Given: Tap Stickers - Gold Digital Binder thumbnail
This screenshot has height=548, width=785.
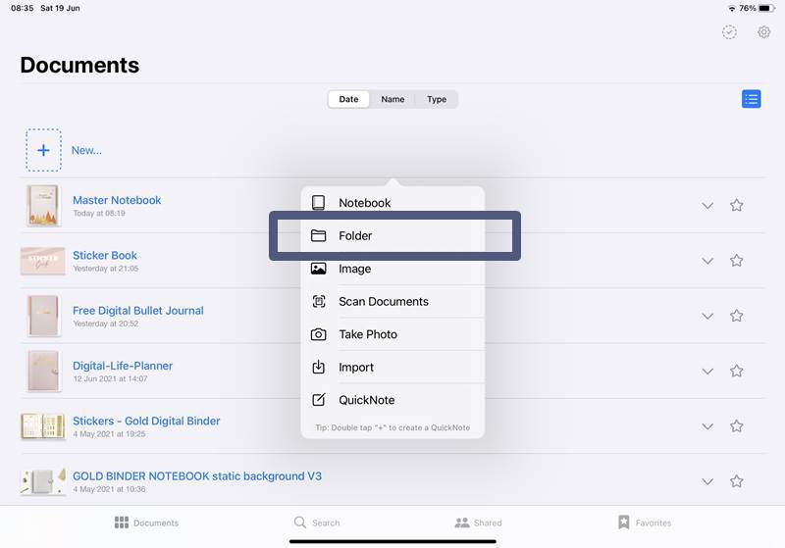Looking at the screenshot, I should 43,426.
